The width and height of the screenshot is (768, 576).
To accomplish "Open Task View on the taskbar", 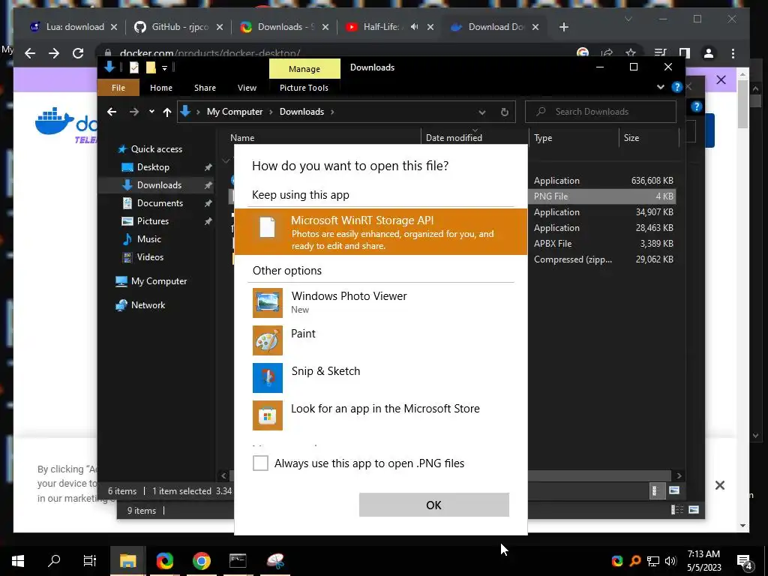I will point(90,561).
